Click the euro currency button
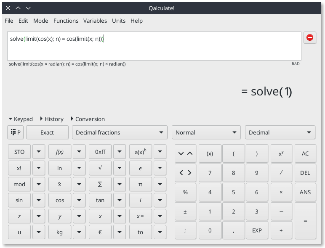 click(100, 232)
